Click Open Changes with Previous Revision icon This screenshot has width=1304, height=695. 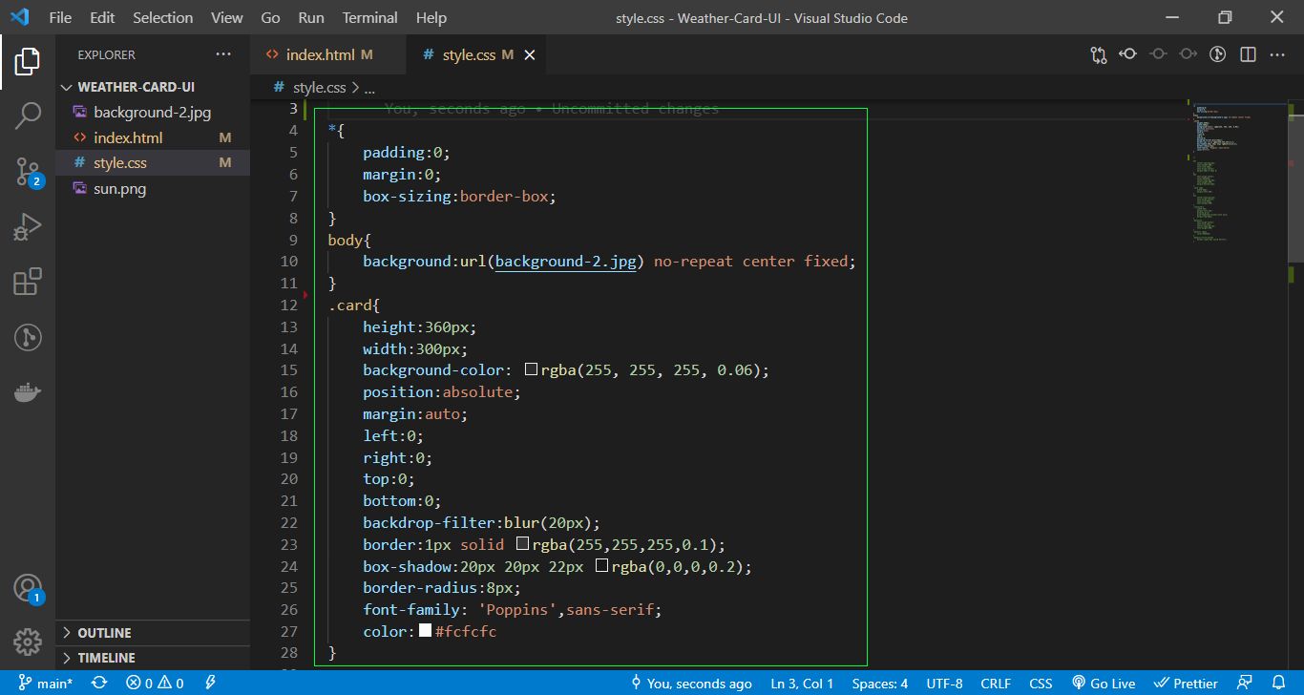coord(1127,54)
